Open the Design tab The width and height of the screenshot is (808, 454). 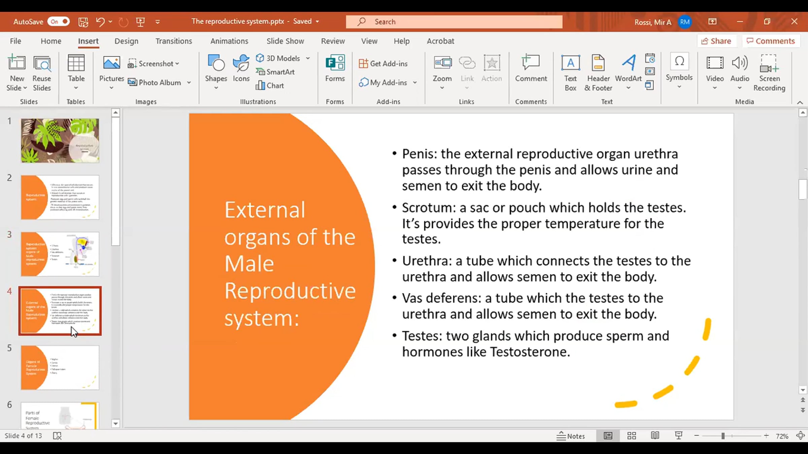126,41
